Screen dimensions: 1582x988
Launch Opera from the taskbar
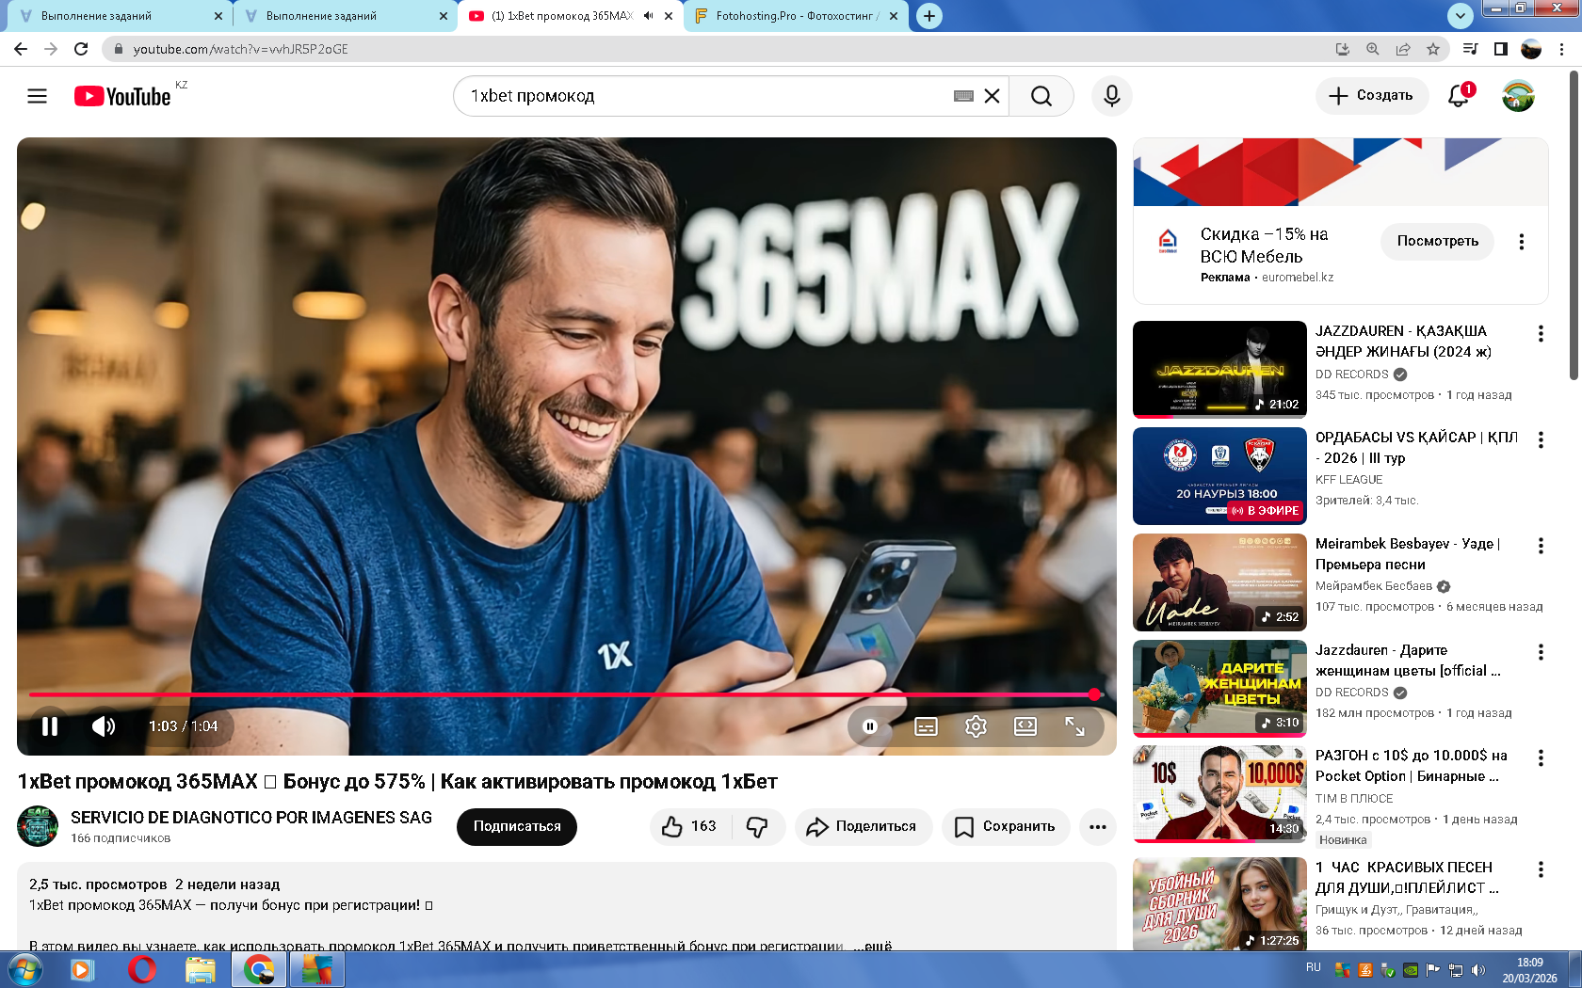(x=142, y=969)
